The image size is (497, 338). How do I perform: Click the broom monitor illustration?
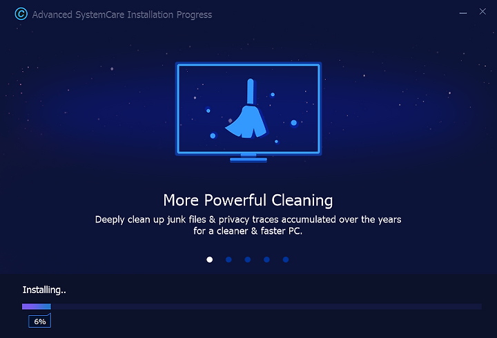pyautogui.click(x=248, y=112)
